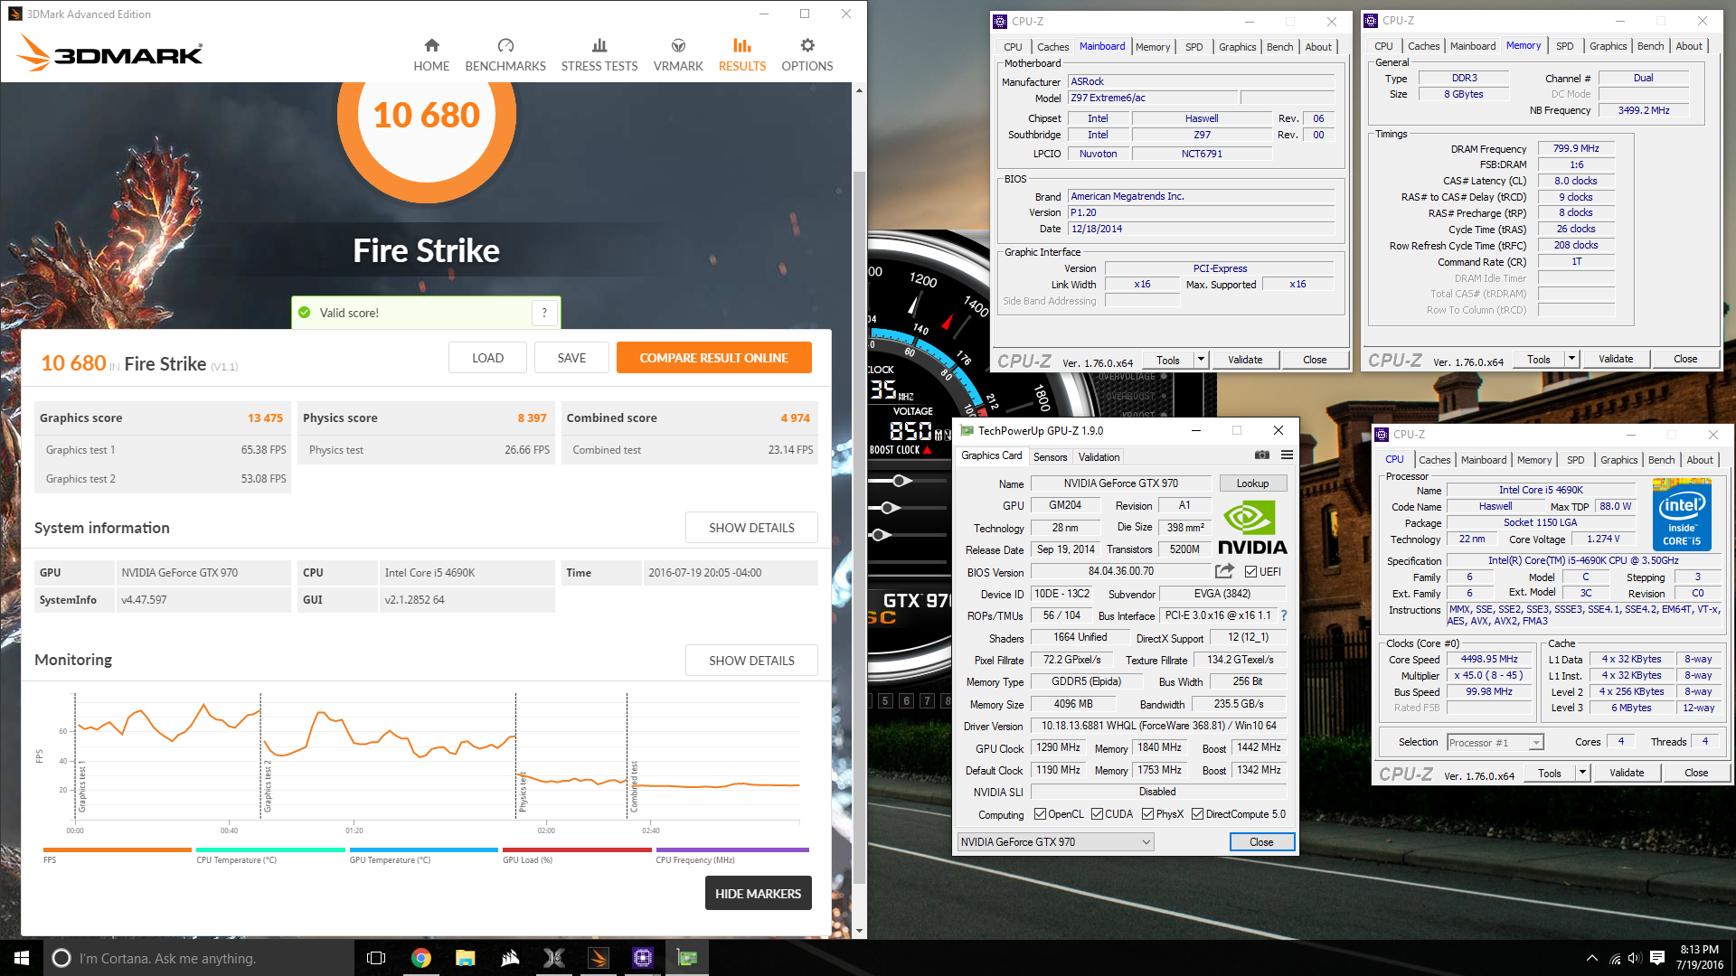The height and width of the screenshot is (976, 1736).
Task: Click HIDE MARKERS button
Action: [x=758, y=894]
